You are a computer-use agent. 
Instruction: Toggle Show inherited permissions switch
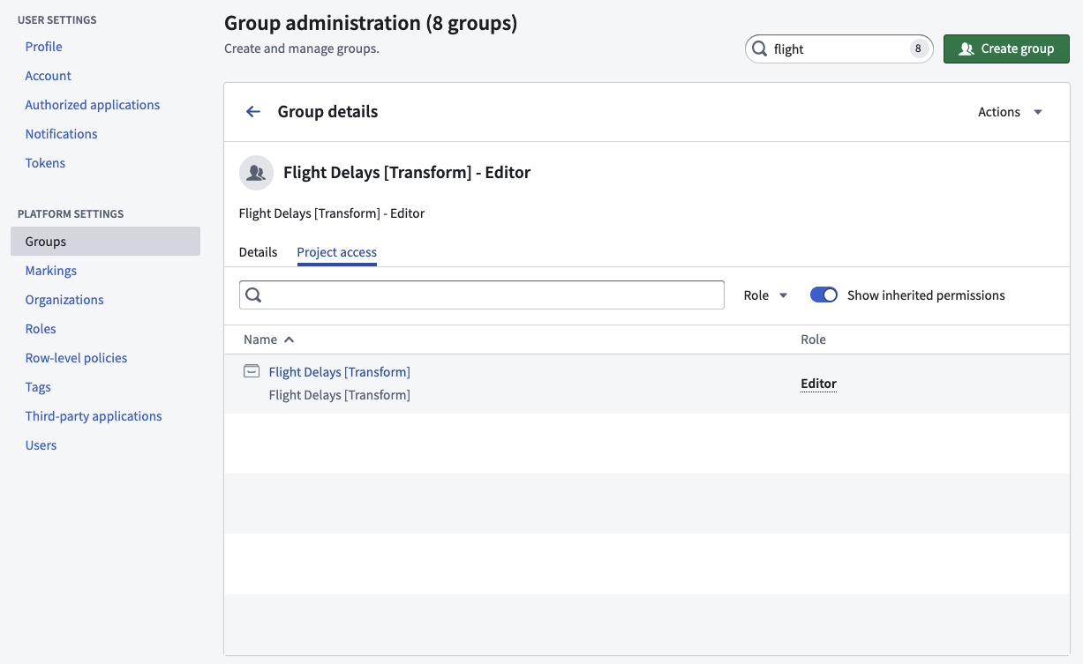click(824, 295)
